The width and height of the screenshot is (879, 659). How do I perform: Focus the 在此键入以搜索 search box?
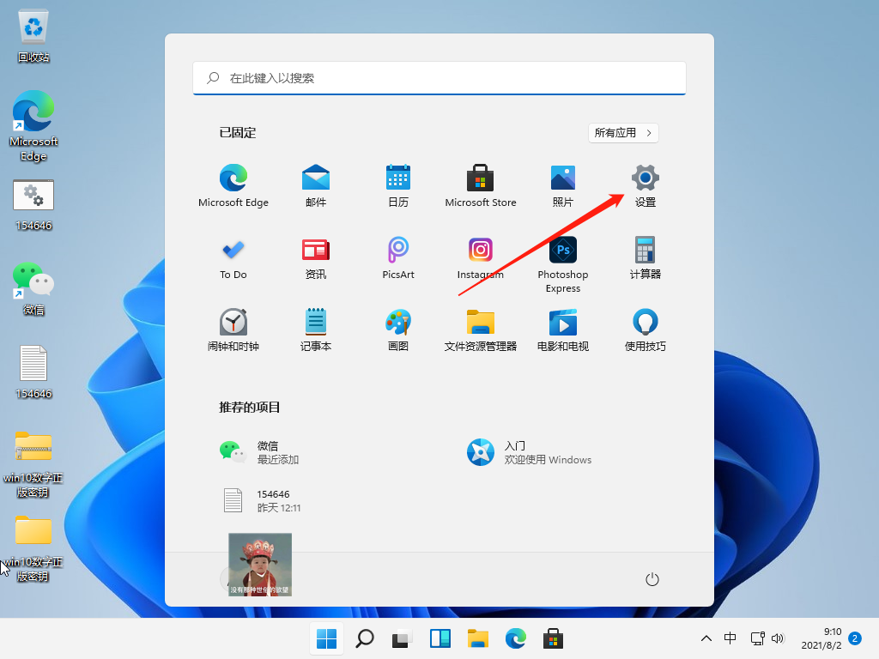coord(439,78)
